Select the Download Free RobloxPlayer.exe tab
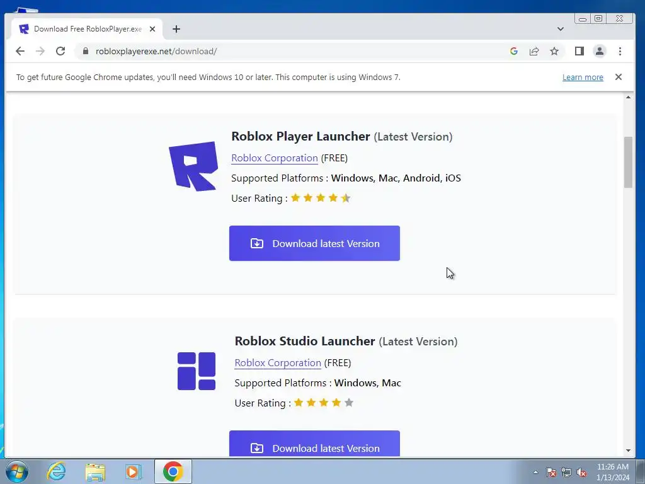 [x=87, y=29]
